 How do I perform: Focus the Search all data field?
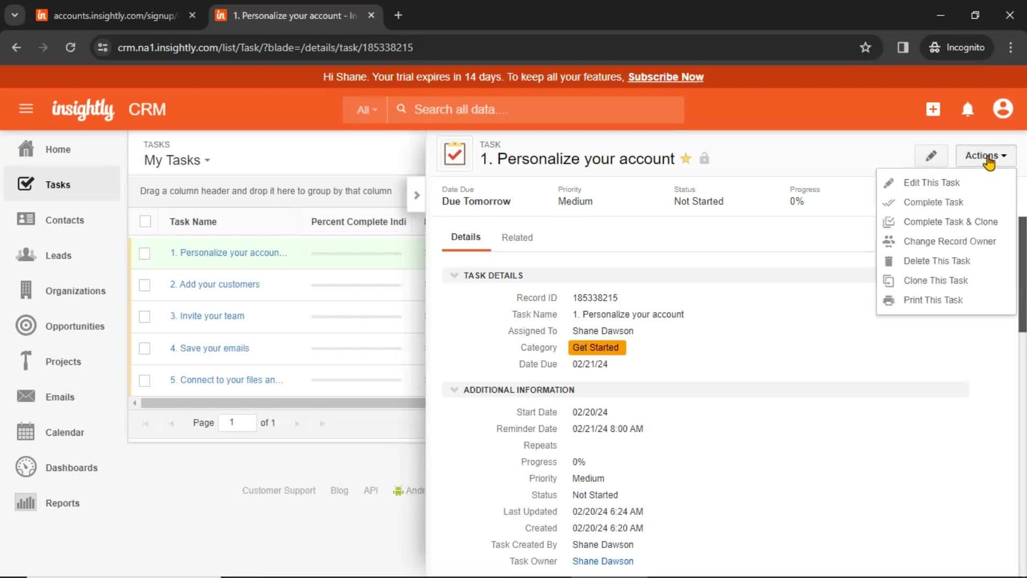click(x=535, y=110)
